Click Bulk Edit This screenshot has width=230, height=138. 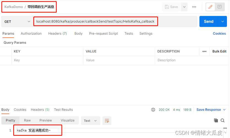[x=219, y=51]
